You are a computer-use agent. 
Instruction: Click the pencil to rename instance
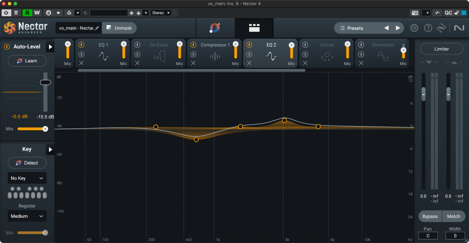pos(97,28)
